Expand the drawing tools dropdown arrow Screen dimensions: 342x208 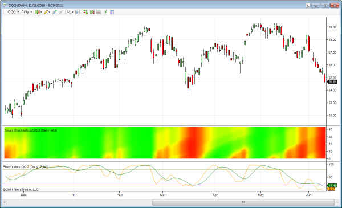pos(50,12)
